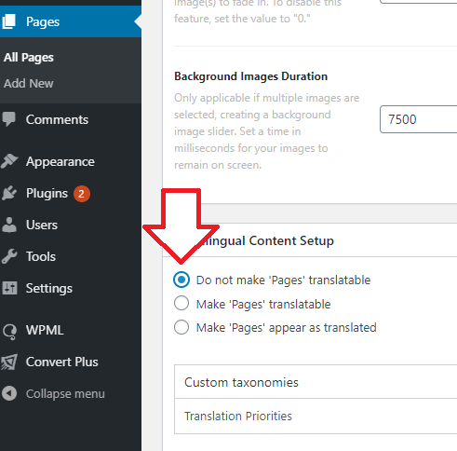Click the Pages icon in sidebar
This screenshot has height=451, width=457.
point(8,21)
